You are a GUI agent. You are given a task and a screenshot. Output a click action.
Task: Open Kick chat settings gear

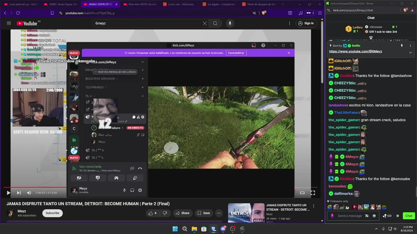pyautogui.click(x=397, y=216)
